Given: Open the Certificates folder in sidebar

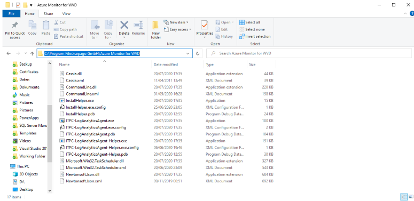Looking at the screenshot, I should (29, 72).
